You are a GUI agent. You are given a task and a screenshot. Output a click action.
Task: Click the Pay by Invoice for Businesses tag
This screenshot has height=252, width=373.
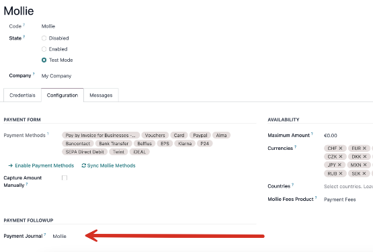[x=101, y=135]
